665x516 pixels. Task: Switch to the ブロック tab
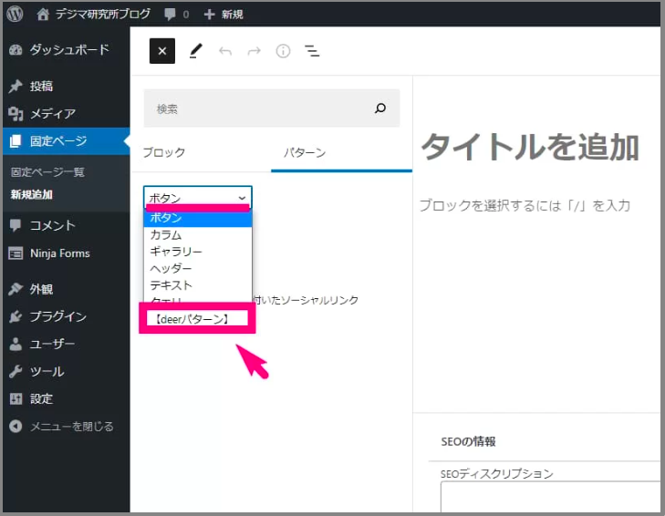coord(164,152)
